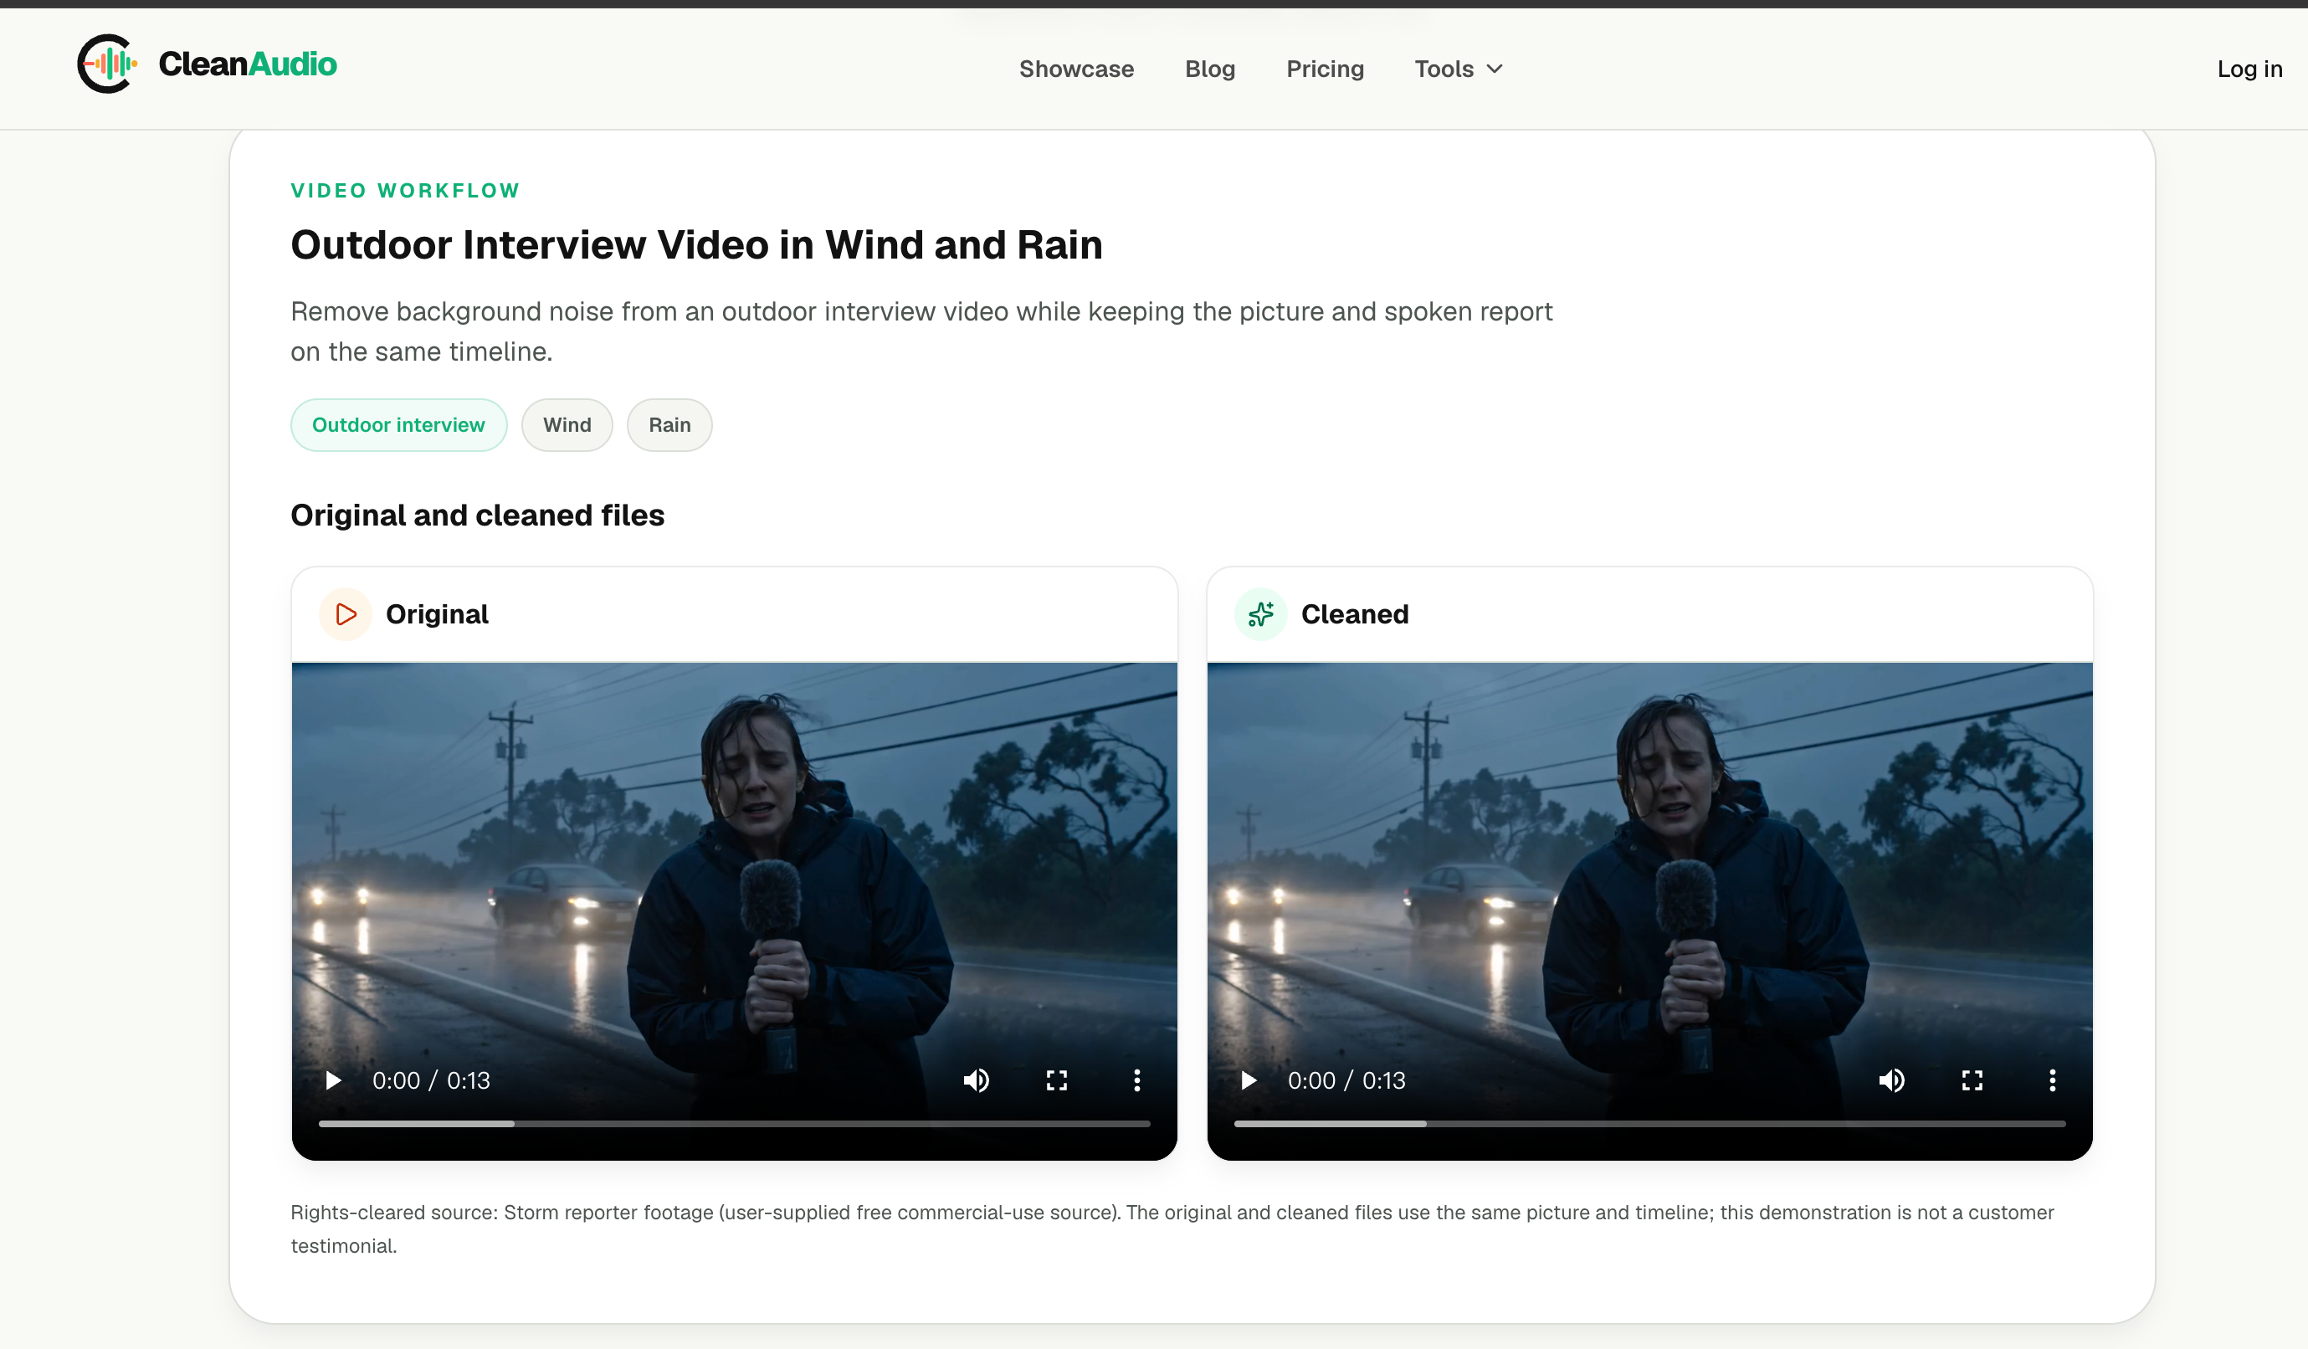
Task: Mute the Cleaned video volume
Action: point(1891,1080)
